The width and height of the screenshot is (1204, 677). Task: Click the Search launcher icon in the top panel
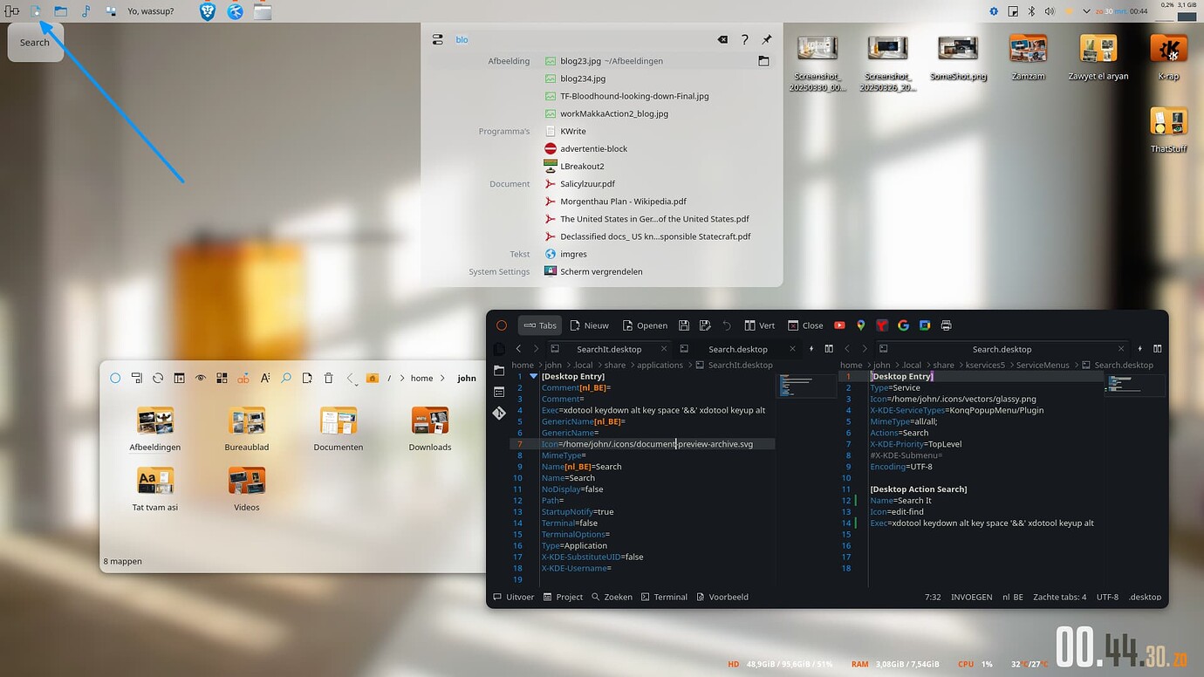click(36, 11)
